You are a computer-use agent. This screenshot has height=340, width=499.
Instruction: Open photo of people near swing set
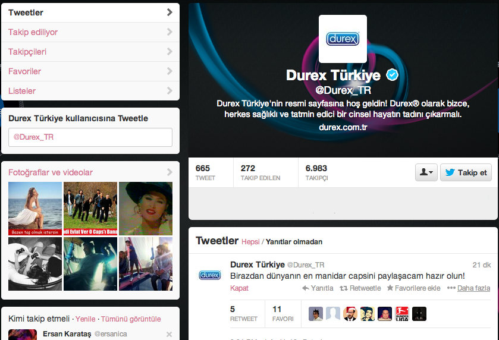click(146, 264)
